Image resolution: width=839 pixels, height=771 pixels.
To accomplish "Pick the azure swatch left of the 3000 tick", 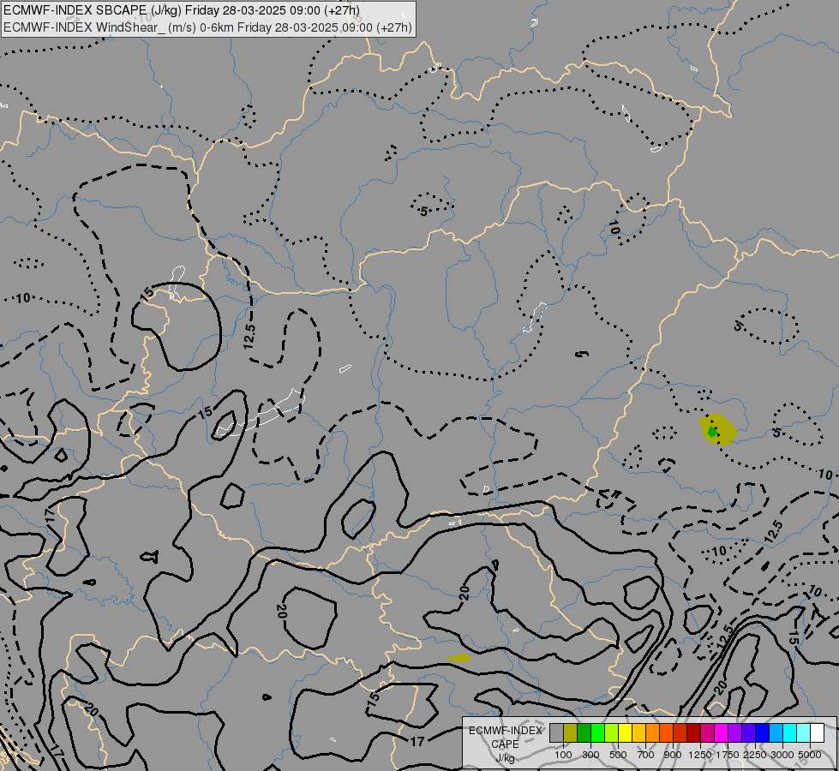I will 776,733.
